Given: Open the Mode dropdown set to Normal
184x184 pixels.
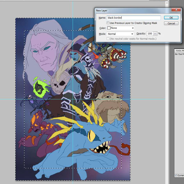Looking at the screenshot, I should [120, 34].
